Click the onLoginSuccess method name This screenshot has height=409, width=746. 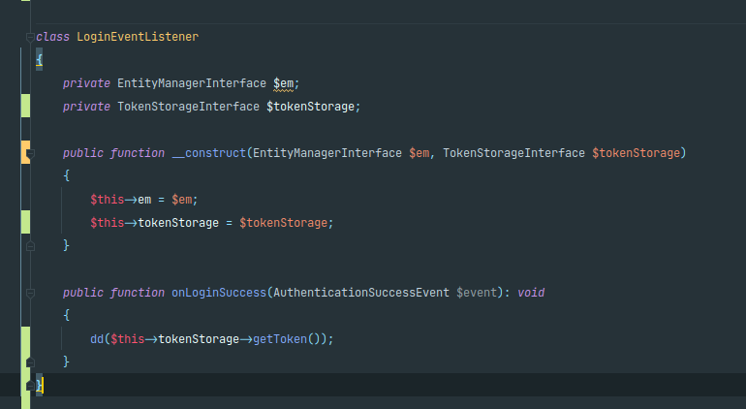coord(219,293)
